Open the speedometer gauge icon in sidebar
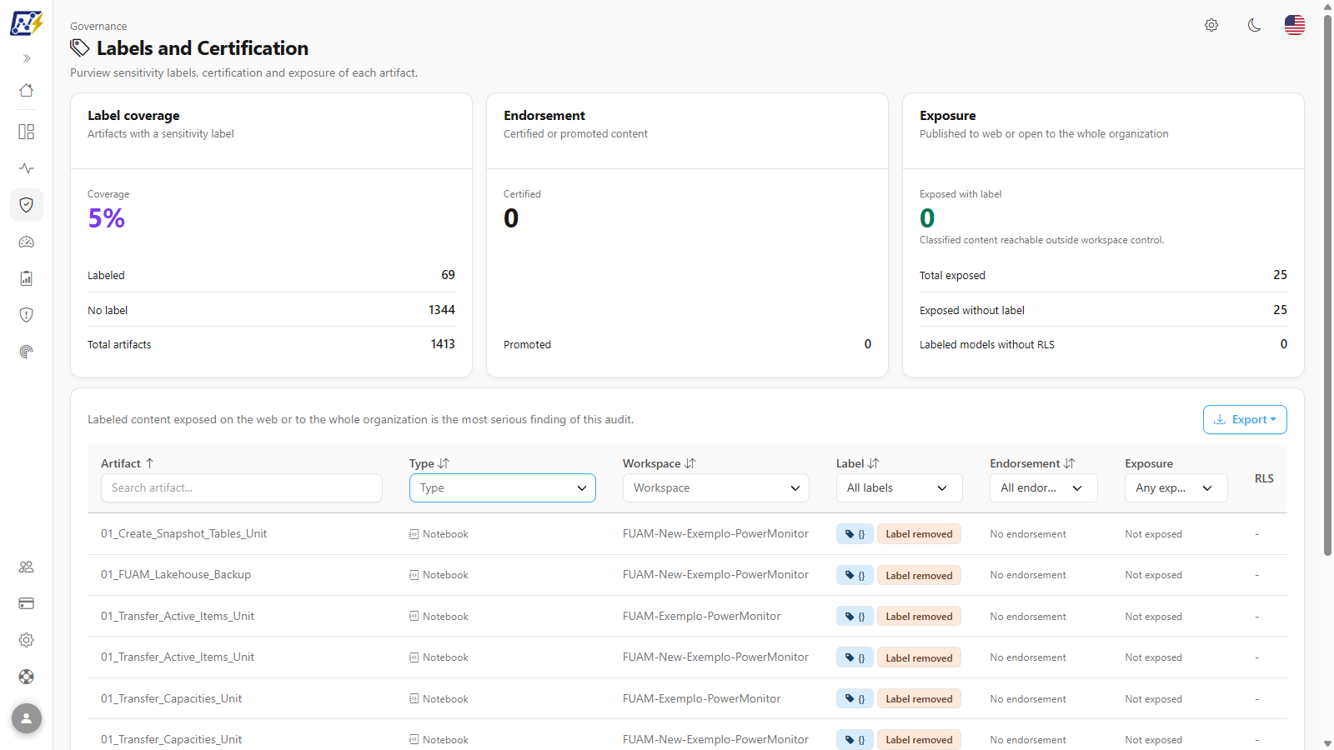Image resolution: width=1334 pixels, height=750 pixels. (27, 242)
